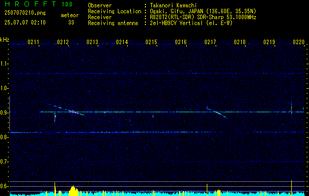
Task: Click the Receiving antenna label
Action: (113, 23)
